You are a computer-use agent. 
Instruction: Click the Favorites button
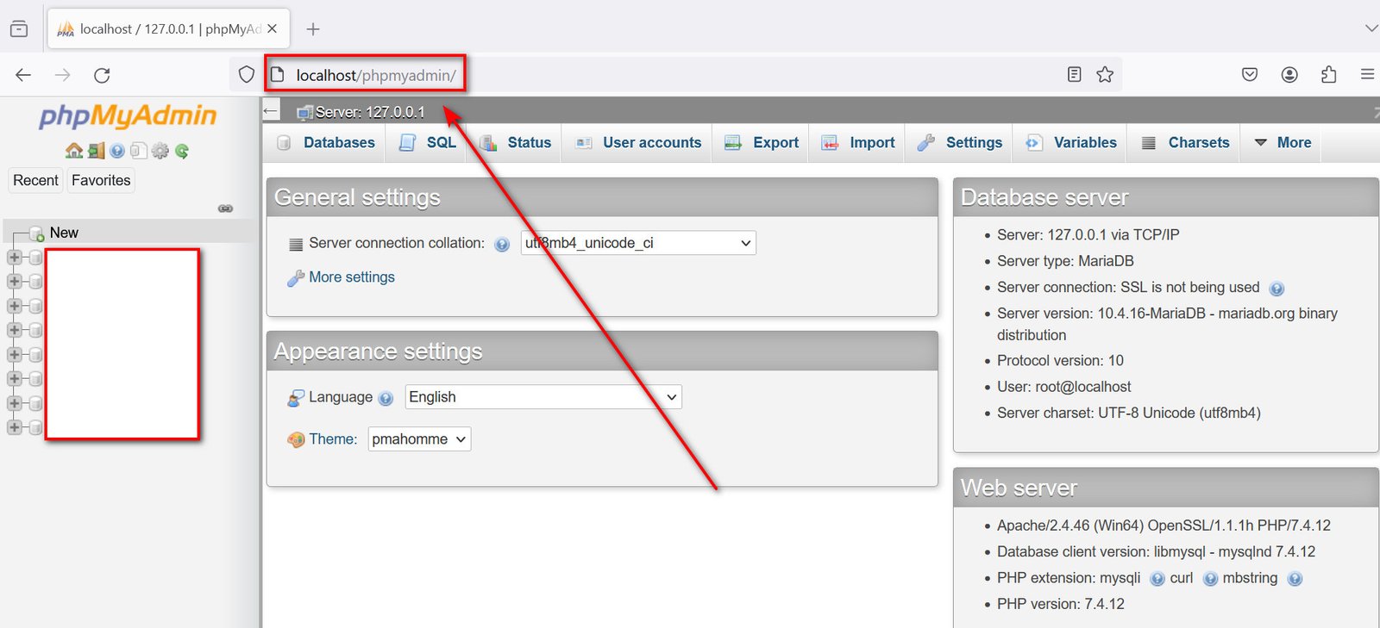(101, 180)
